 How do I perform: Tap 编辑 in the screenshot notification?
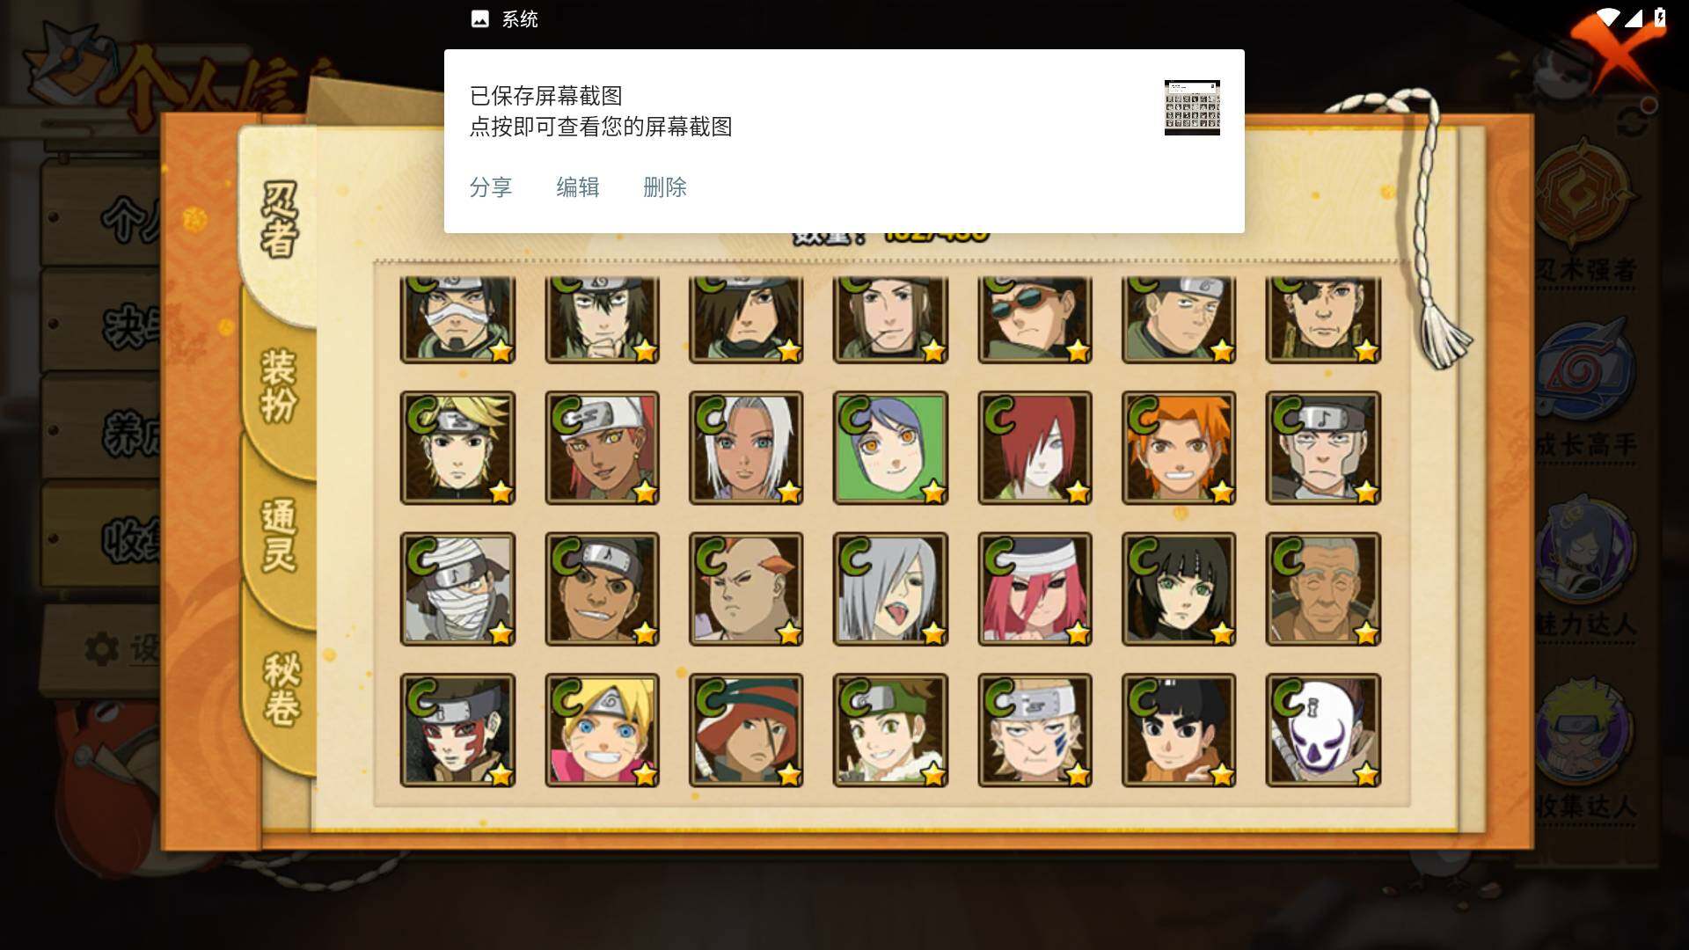point(578,187)
